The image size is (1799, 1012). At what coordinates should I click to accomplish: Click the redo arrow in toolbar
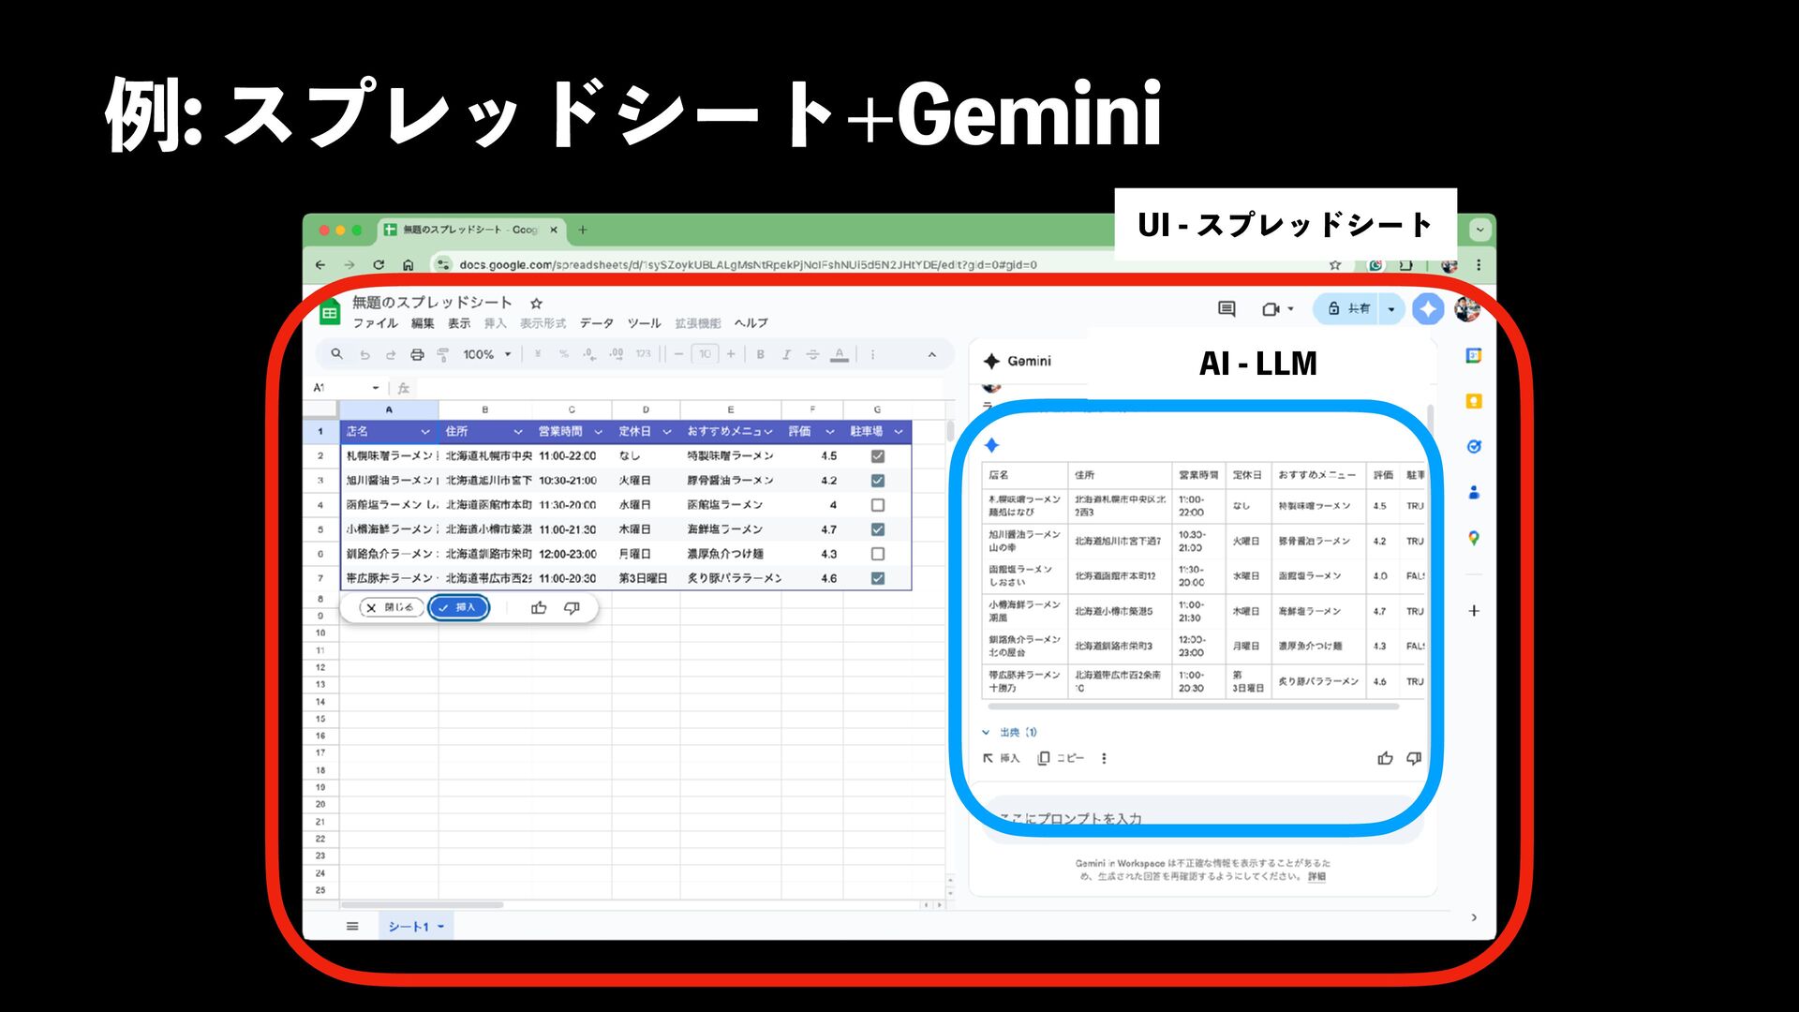coord(391,354)
